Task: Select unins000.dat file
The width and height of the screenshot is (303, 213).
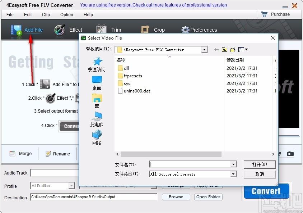Action: (x=134, y=91)
